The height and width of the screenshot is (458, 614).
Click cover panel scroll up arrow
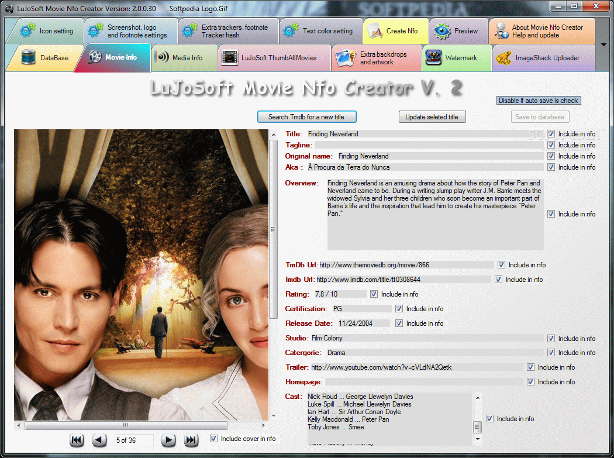pos(273,135)
